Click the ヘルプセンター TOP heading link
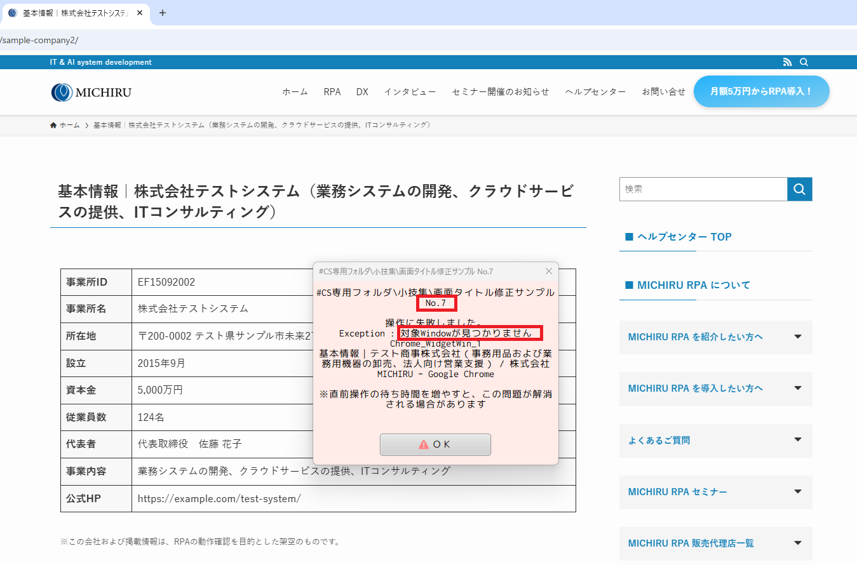The image size is (857, 565). [684, 237]
